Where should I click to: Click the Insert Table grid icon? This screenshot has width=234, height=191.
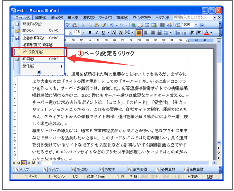tap(147, 25)
